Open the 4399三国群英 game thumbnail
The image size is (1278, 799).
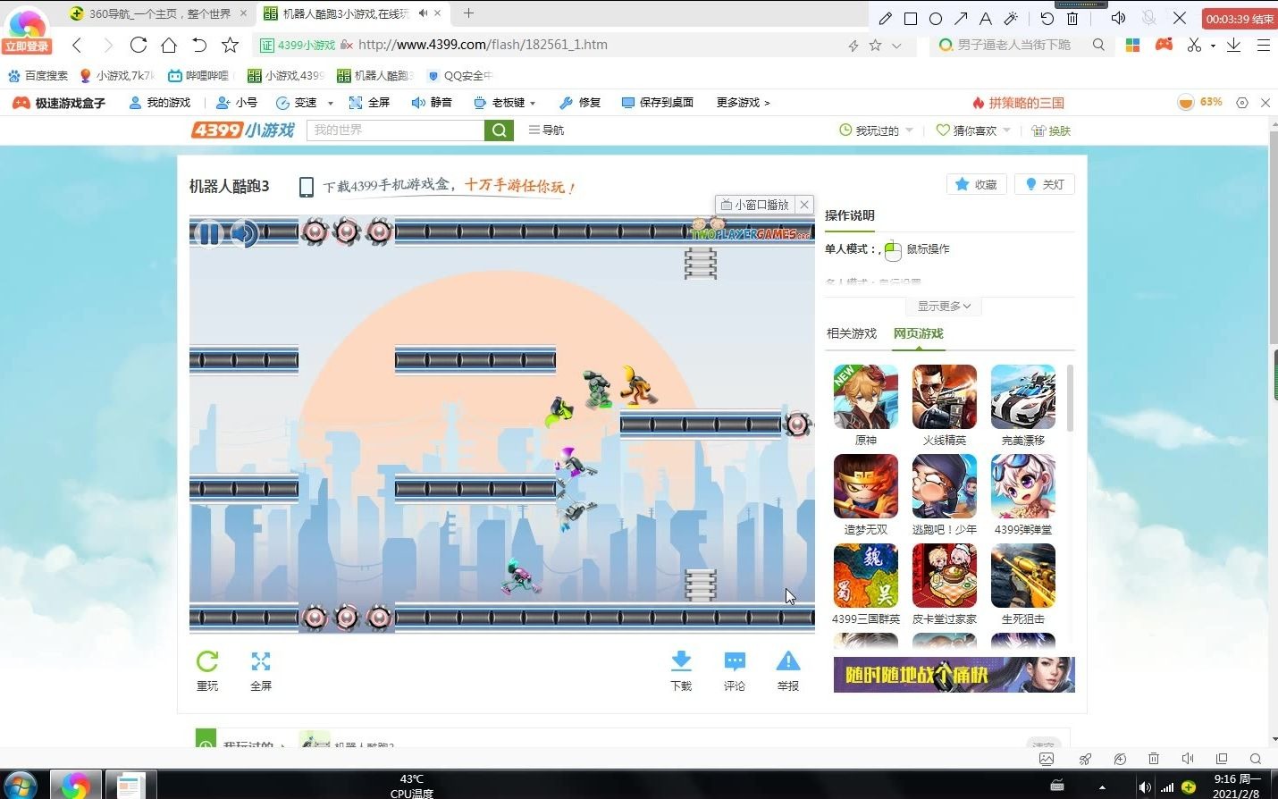[x=866, y=576]
